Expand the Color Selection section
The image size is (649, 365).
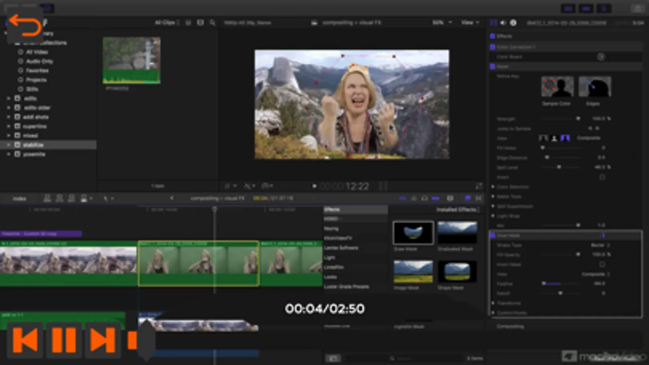click(x=493, y=187)
